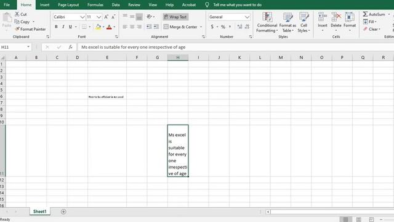Select the Format Painter brush
The height and width of the screenshot is (222, 394).
[x=17, y=29]
